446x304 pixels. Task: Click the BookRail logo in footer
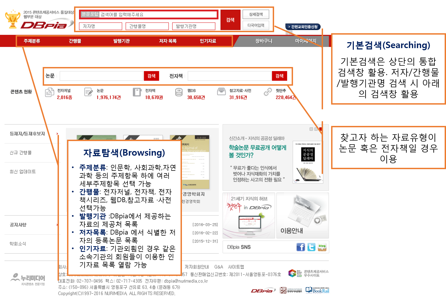pos(317,290)
